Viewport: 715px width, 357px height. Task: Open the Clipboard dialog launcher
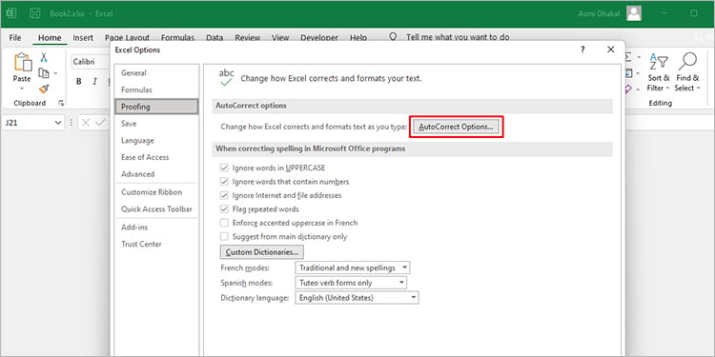[x=61, y=104]
